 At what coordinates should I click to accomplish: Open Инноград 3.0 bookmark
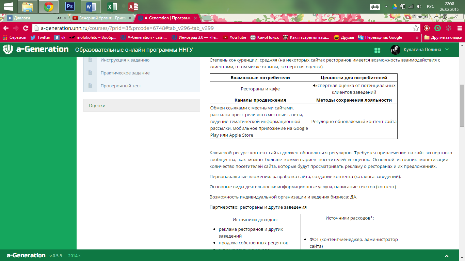pyautogui.click(x=195, y=37)
